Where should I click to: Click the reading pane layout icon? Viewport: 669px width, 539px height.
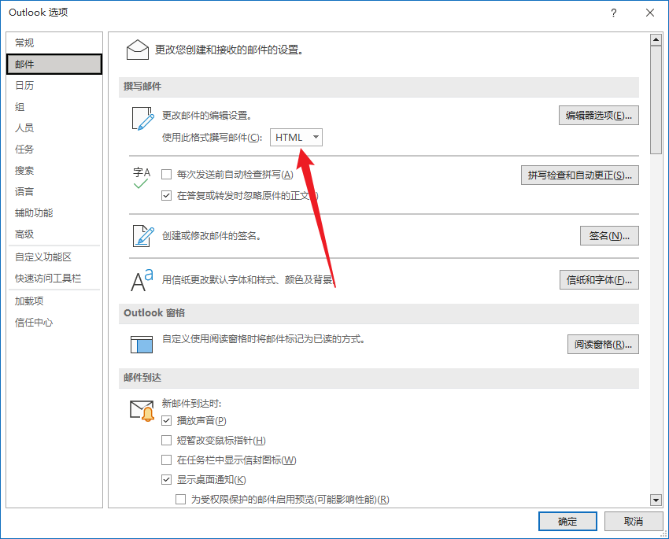click(x=142, y=345)
